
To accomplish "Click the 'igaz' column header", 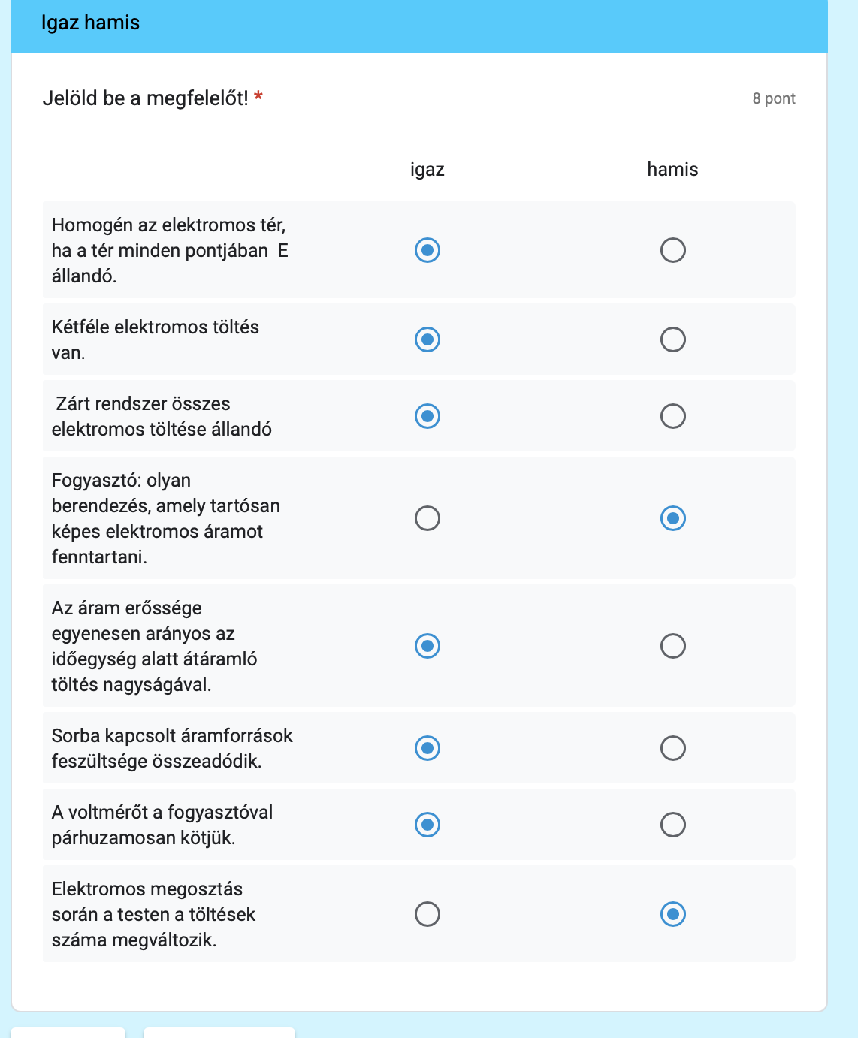I will [x=427, y=170].
